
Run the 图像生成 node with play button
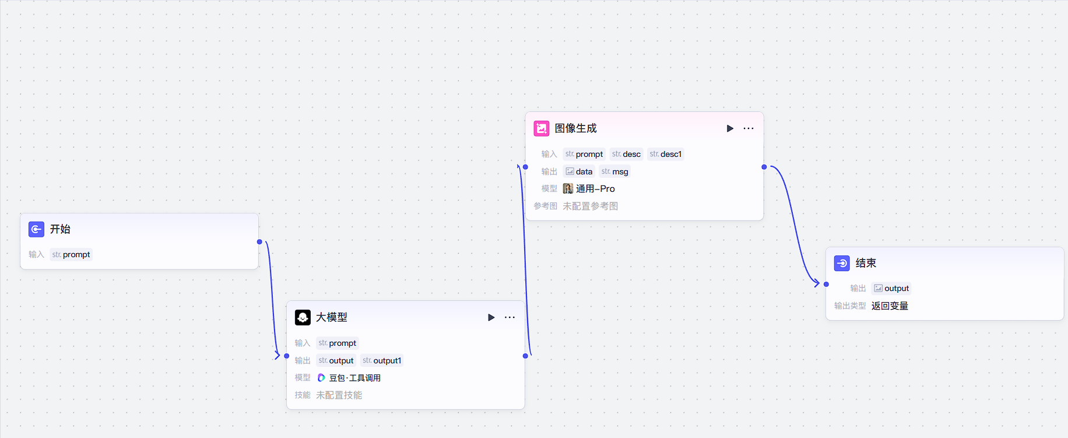click(x=730, y=128)
